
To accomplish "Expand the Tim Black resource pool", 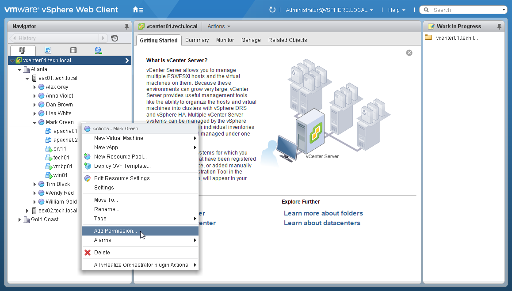I will [34, 184].
